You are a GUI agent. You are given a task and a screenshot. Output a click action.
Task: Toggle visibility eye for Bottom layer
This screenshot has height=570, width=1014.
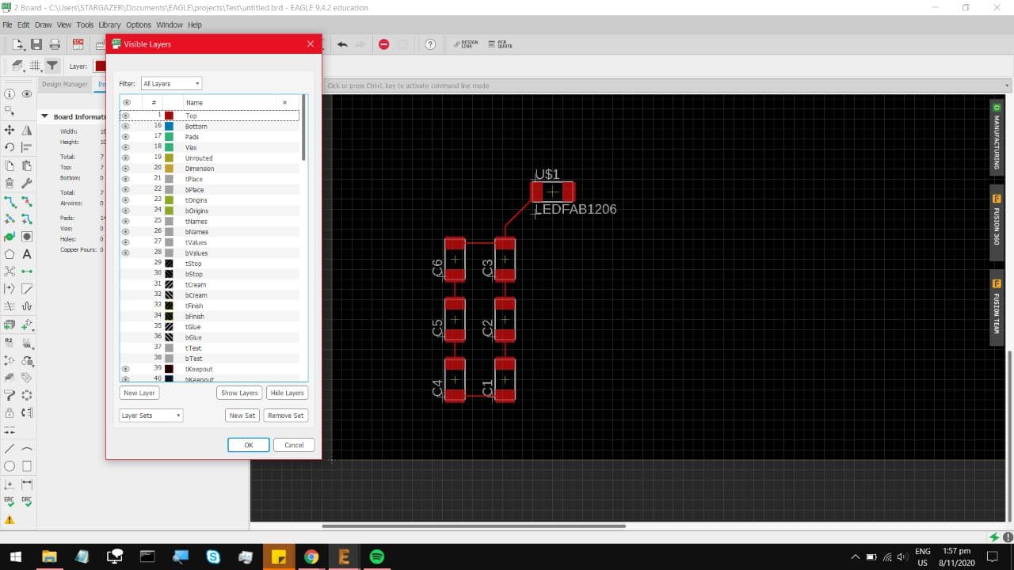[126, 126]
